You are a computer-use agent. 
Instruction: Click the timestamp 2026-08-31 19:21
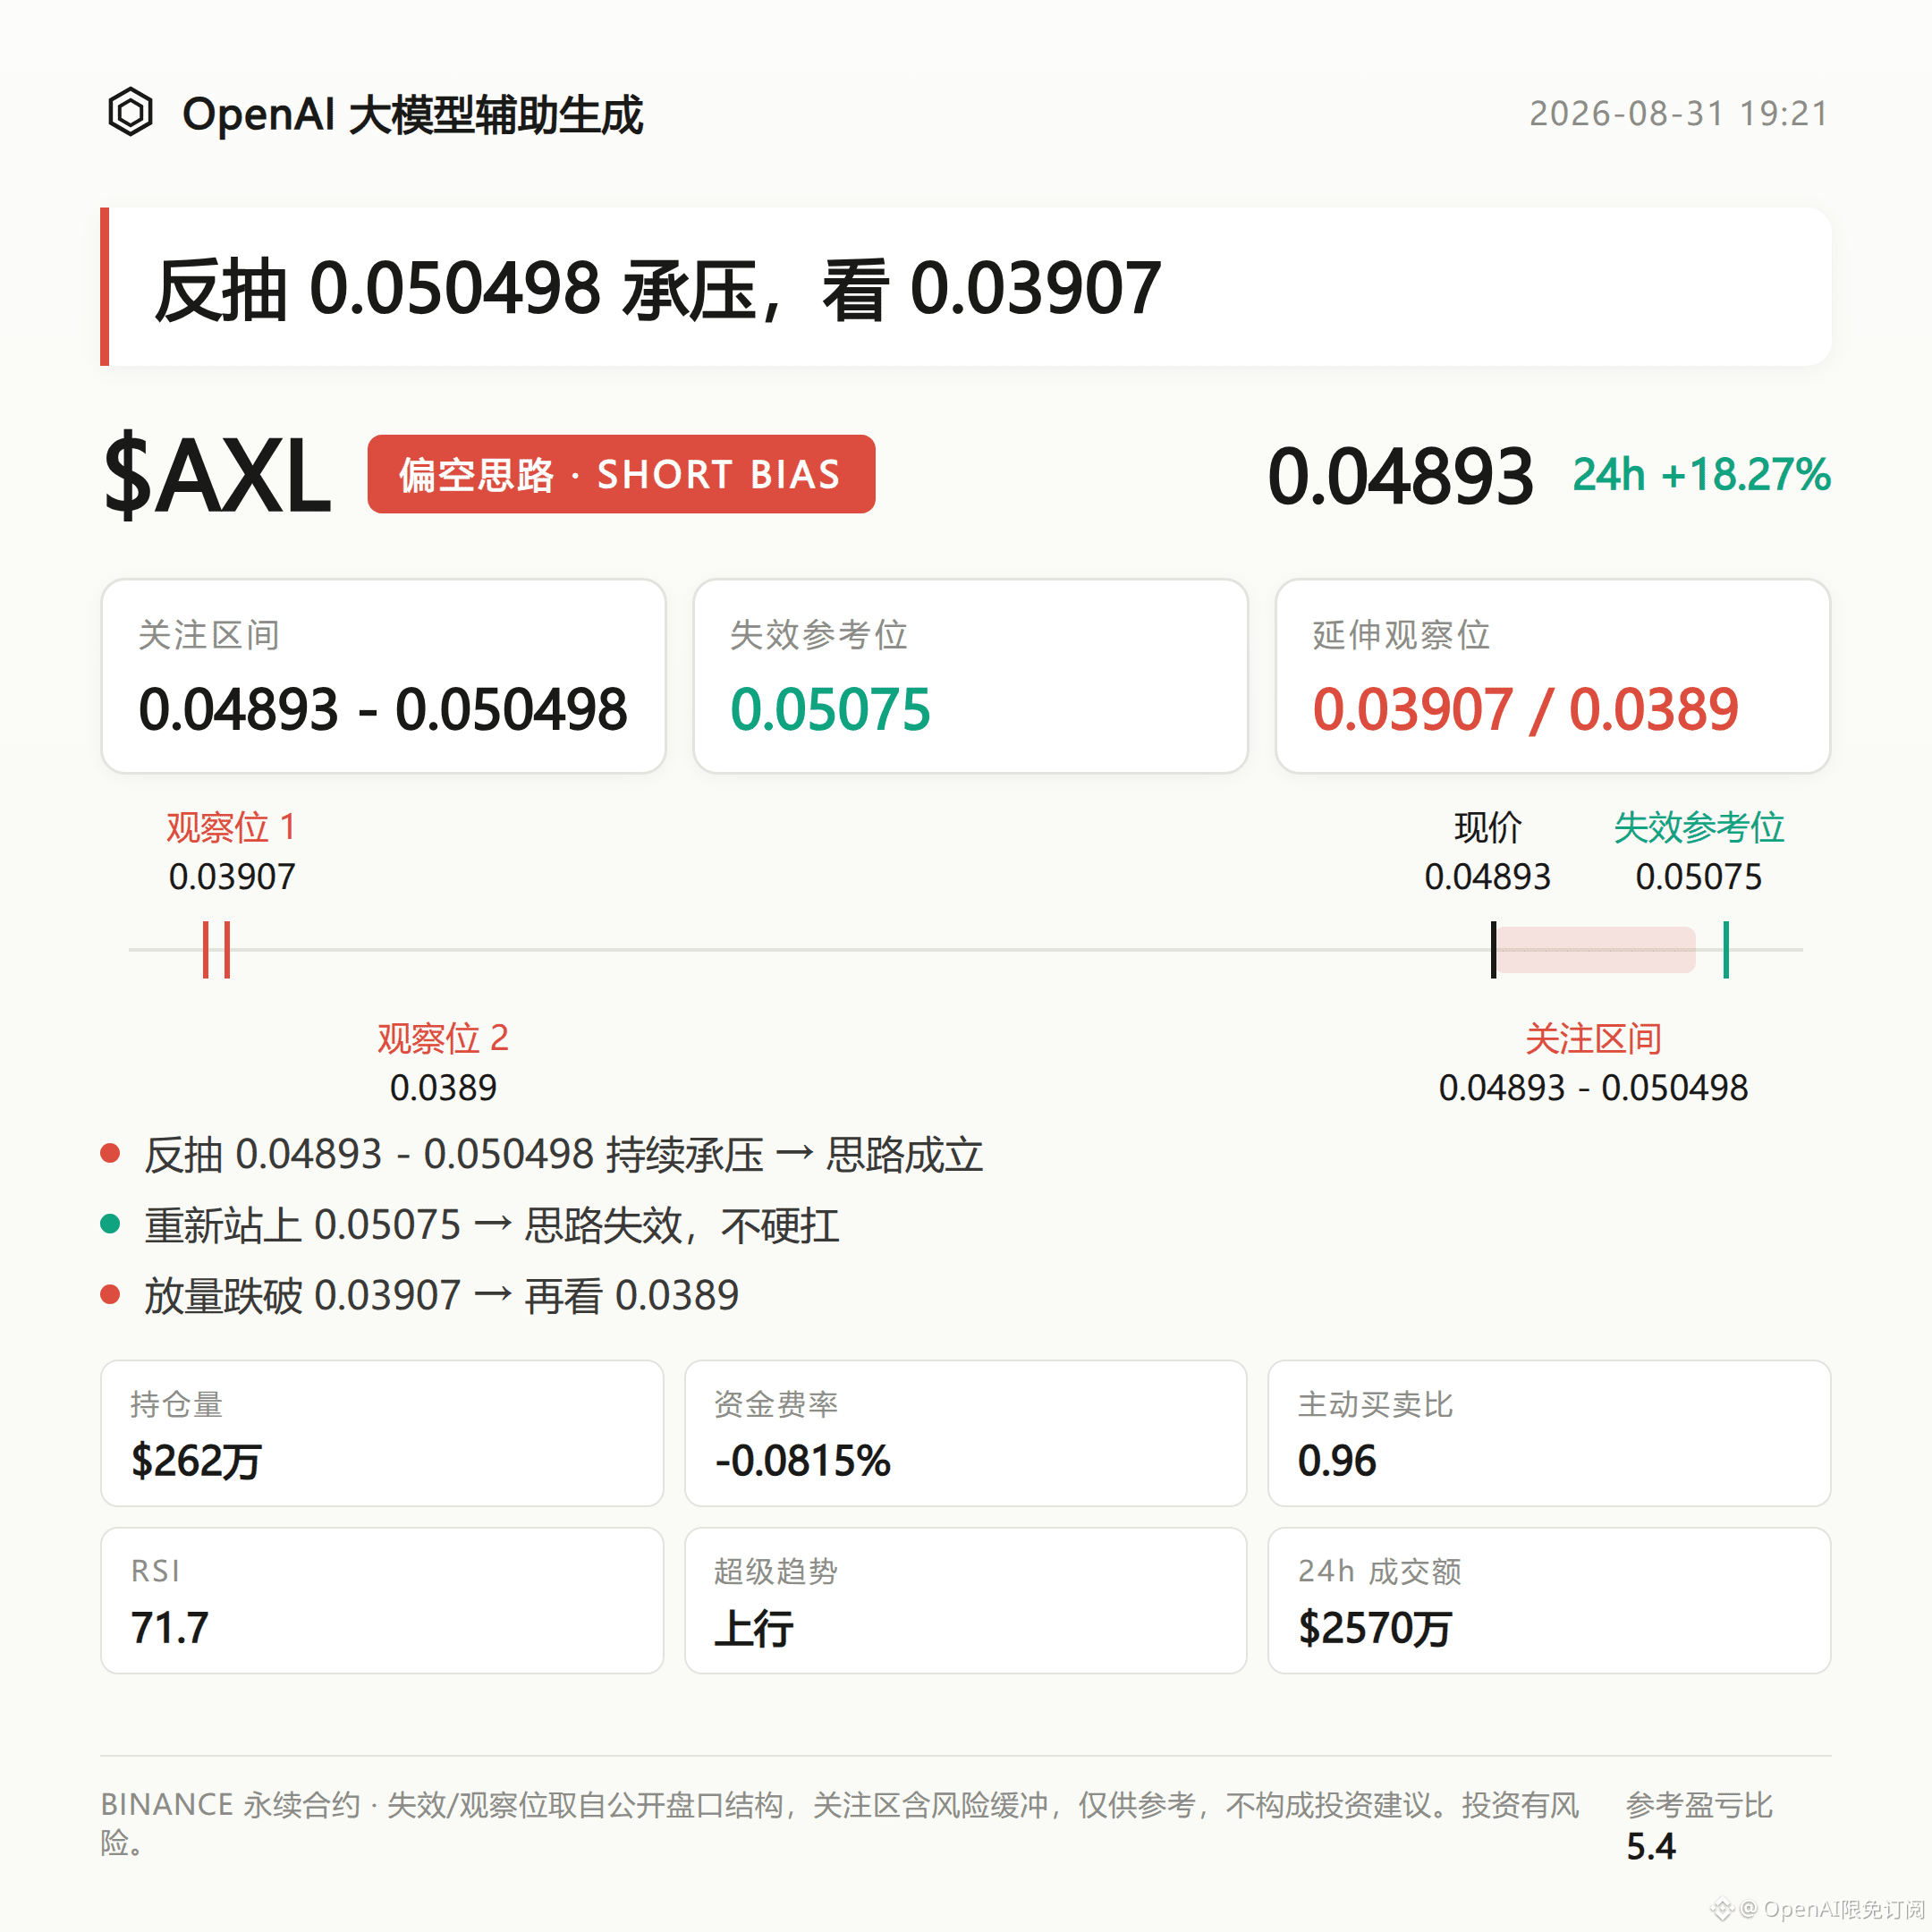click(x=1679, y=113)
